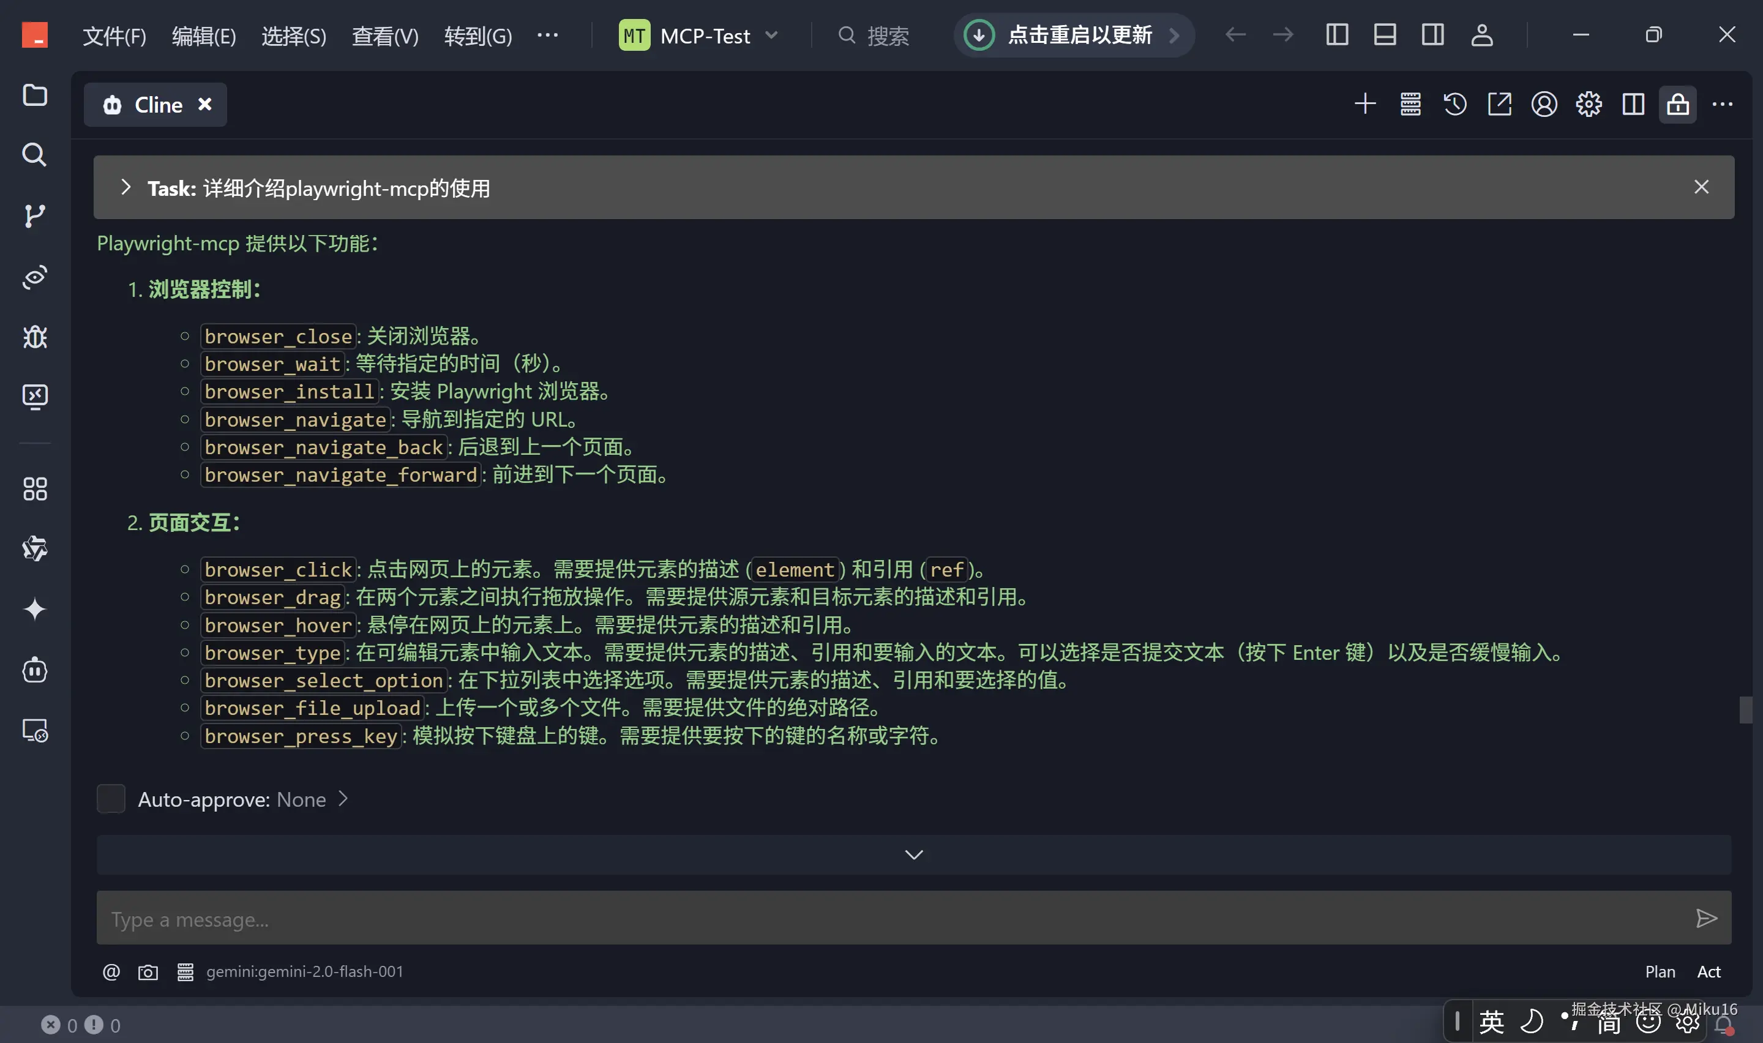Open MCP Servers icon in Cline toolbar
This screenshot has height=1043, width=1763.
click(x=1410, y=104)
